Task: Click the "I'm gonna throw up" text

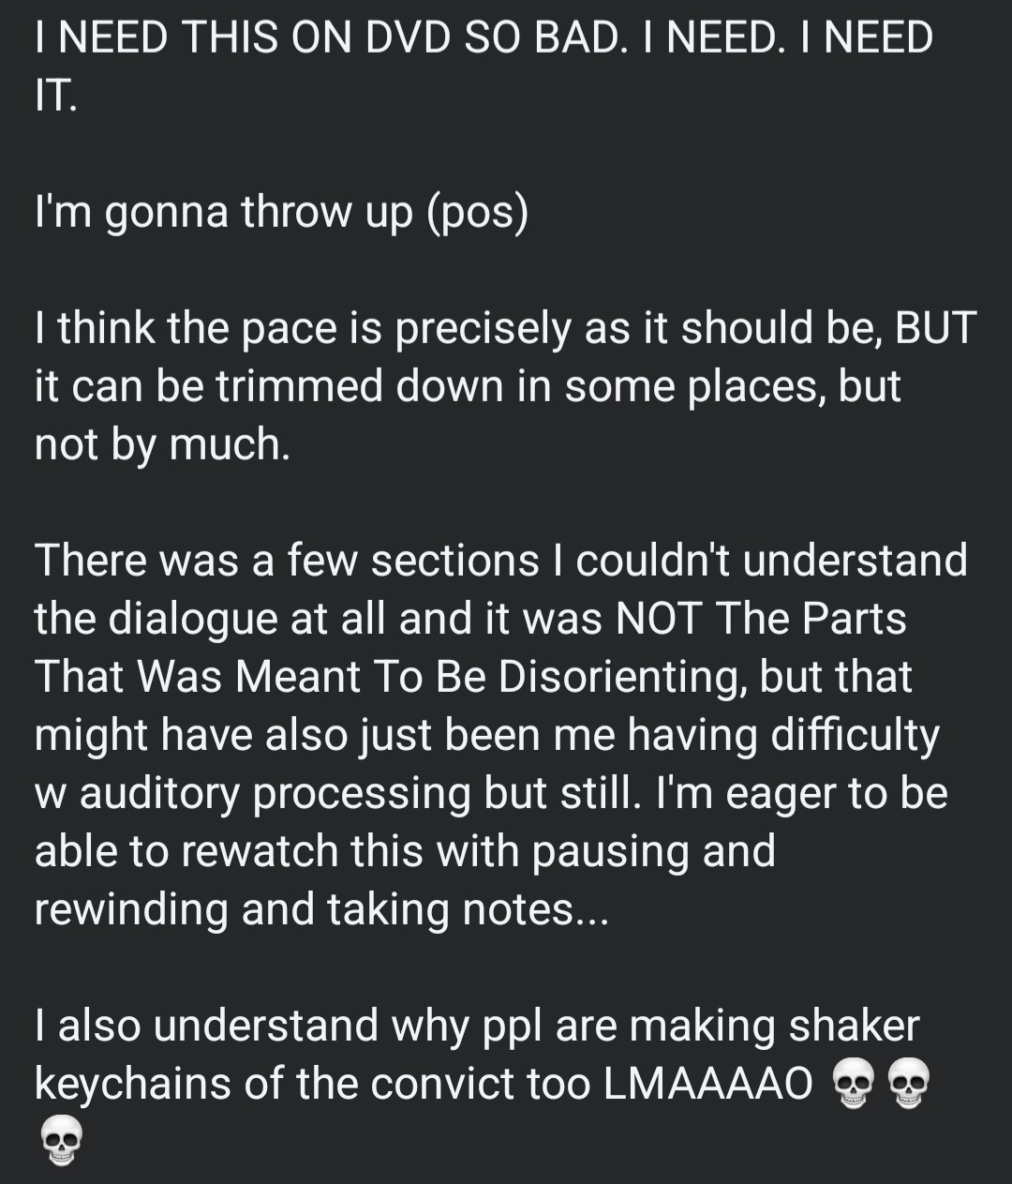Action: (224, 212)
